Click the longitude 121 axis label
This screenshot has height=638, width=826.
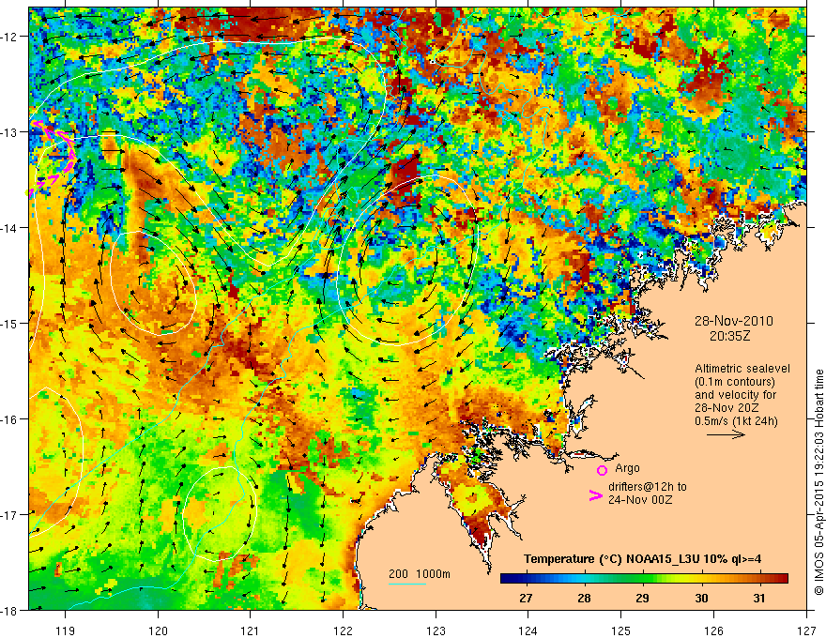[251, 630]
